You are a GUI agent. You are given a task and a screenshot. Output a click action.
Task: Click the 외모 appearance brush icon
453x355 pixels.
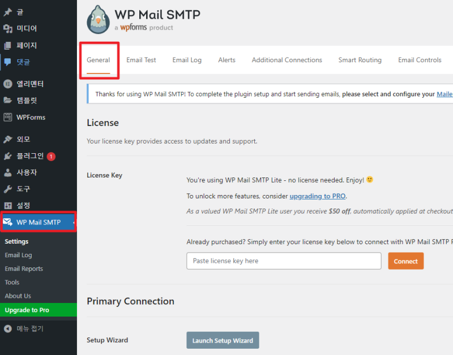point(8,139)
